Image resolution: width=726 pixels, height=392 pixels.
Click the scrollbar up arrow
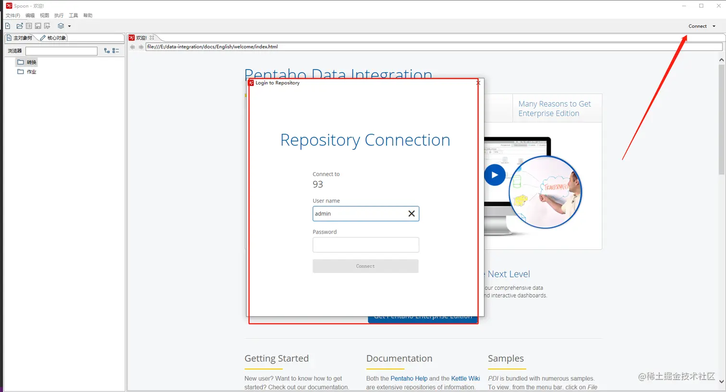click(721, 60)
